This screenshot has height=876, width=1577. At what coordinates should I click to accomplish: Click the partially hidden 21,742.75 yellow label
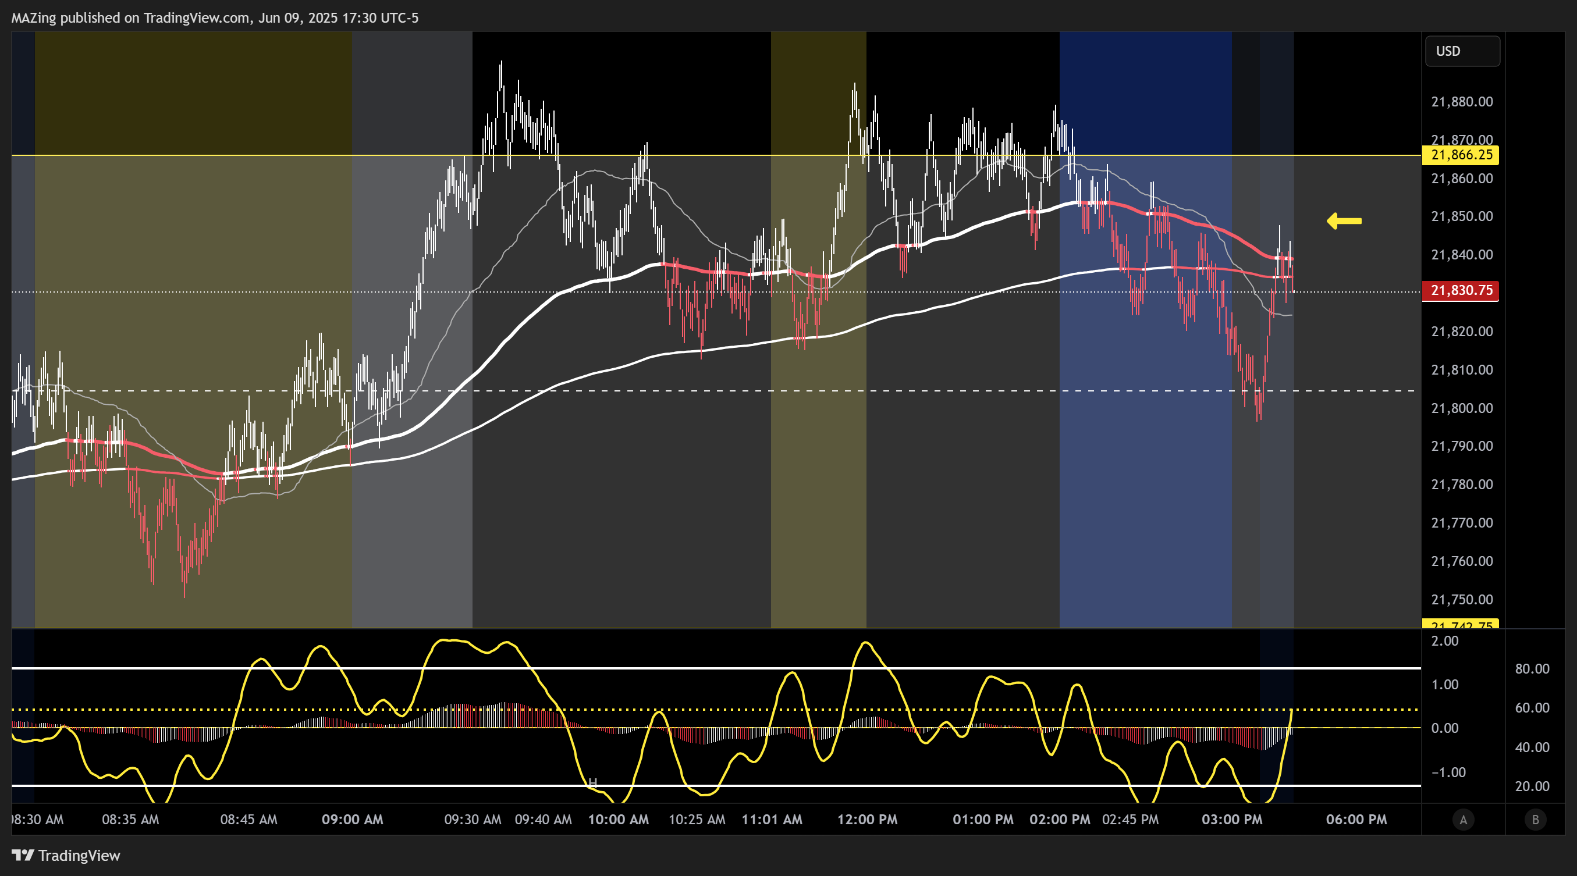(1461, 624)
